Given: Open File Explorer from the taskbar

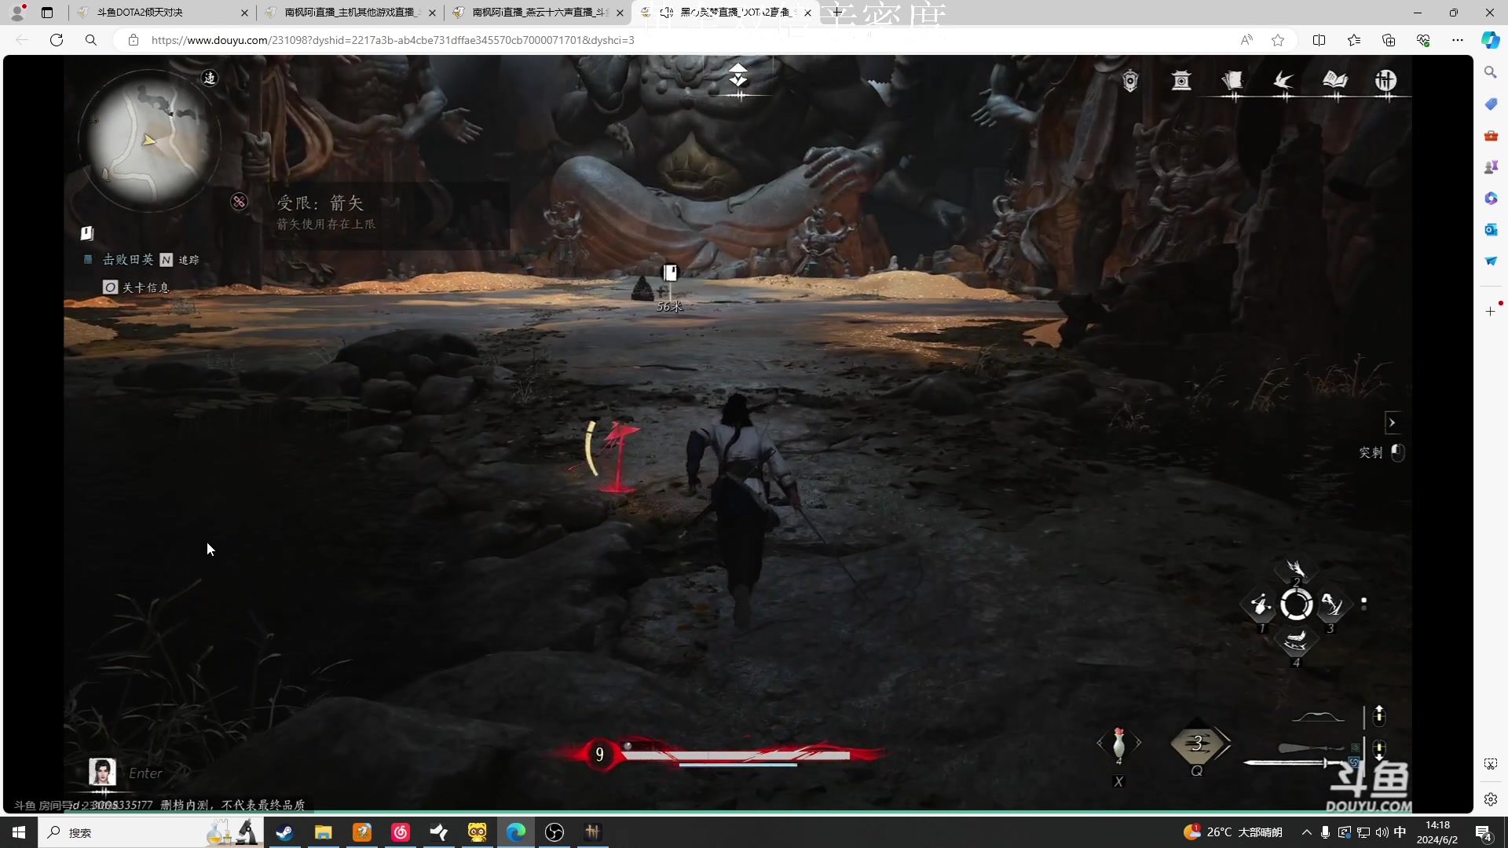Looking at the screenshot, I should pyautogui.click(x=323, y=832).
